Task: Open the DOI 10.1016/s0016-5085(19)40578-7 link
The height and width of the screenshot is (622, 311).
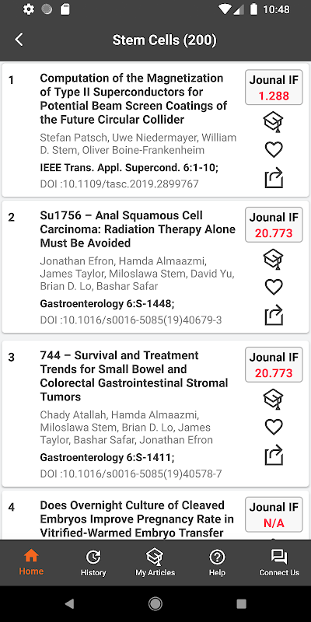Action: pos(131,473)
